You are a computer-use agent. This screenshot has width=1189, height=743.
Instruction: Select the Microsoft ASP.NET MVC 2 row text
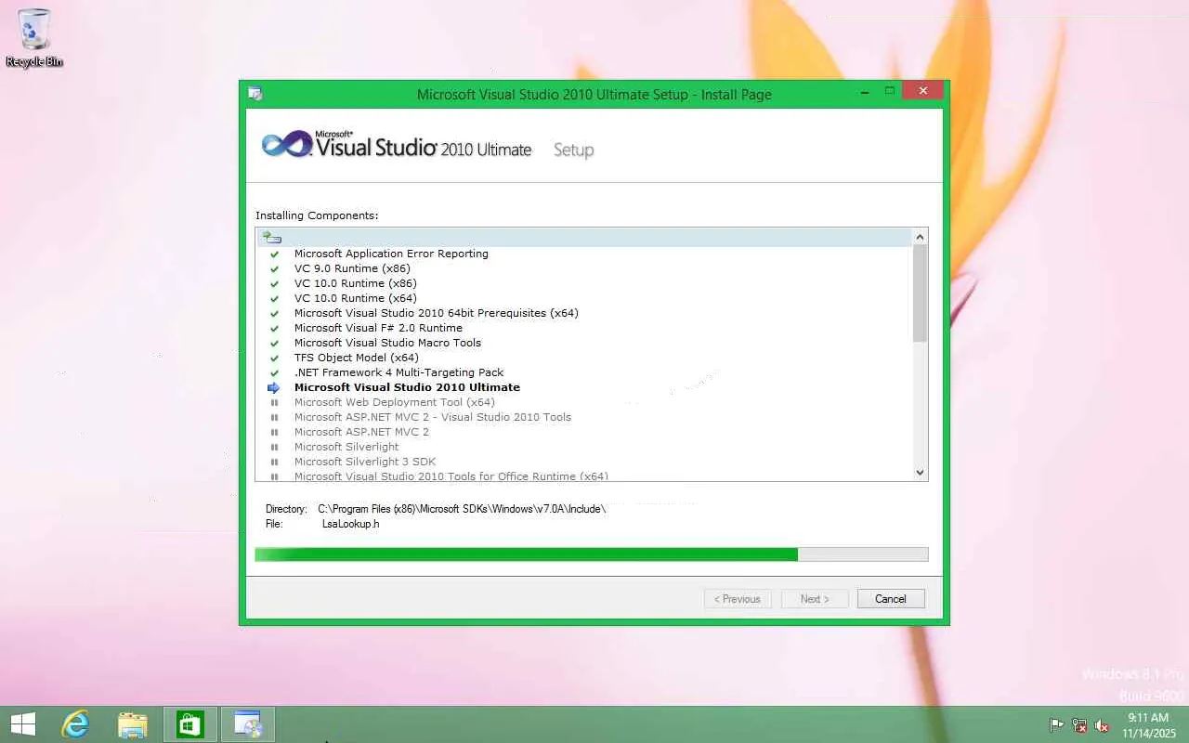coord(361,432)
